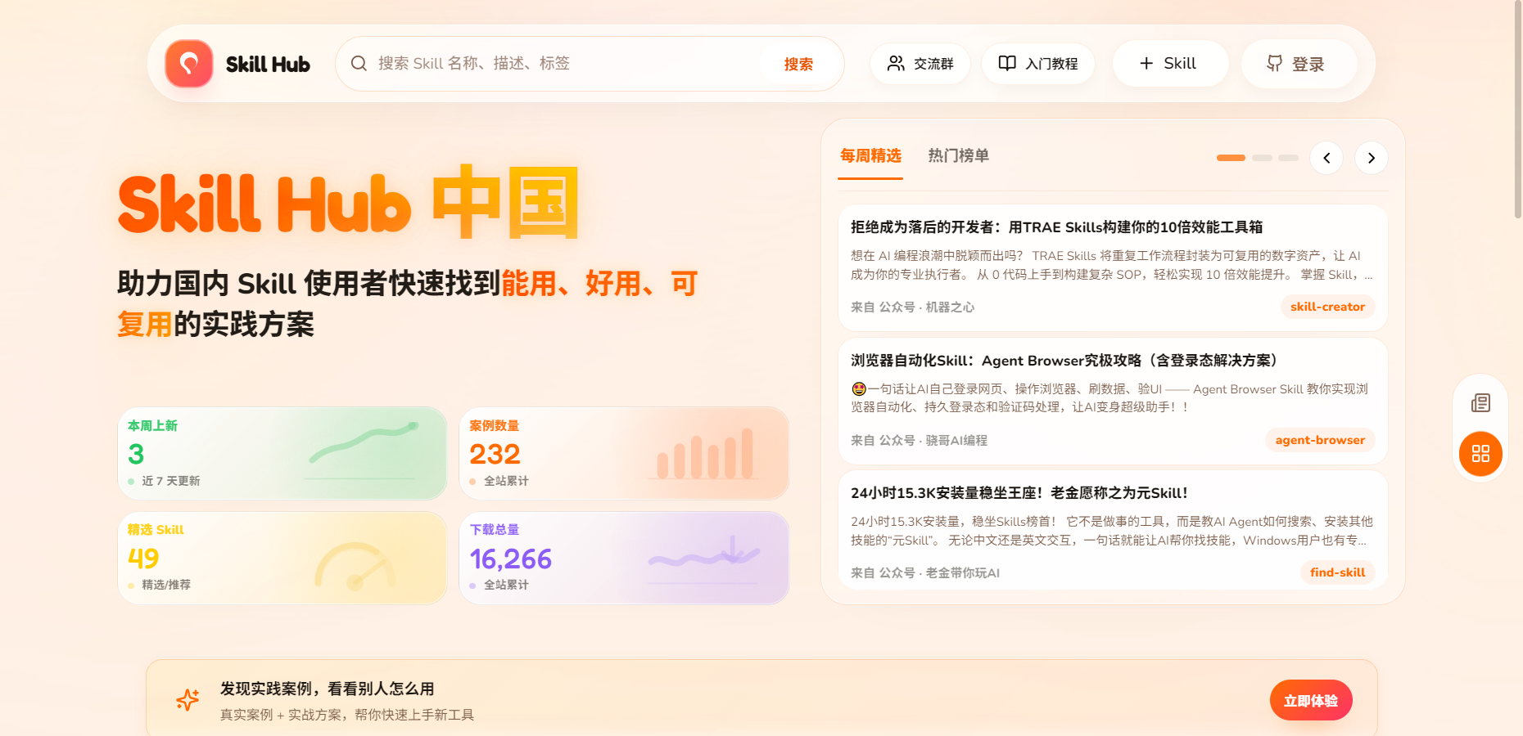
Task: Open the 入门教程 tutorial button
Action: [1038, 64]
